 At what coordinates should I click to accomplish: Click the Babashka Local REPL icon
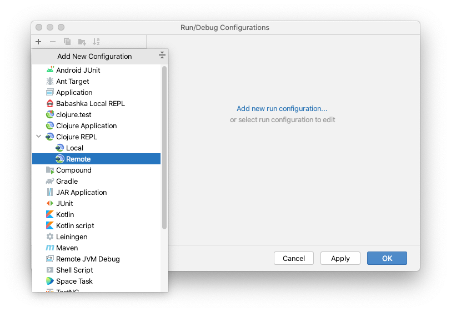tap(50, 103)
